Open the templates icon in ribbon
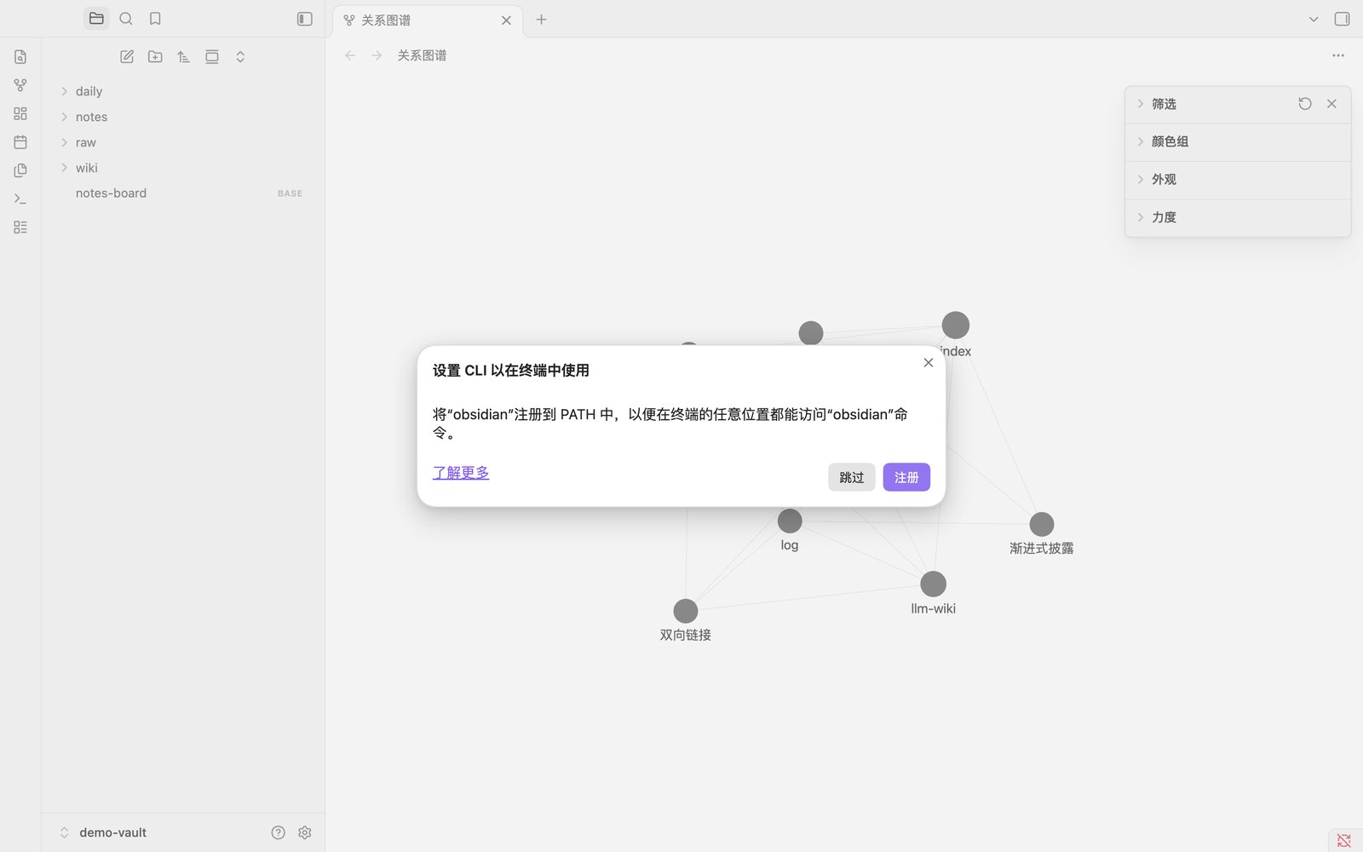This screenshot has height=852, width=1363. [20, 170]
